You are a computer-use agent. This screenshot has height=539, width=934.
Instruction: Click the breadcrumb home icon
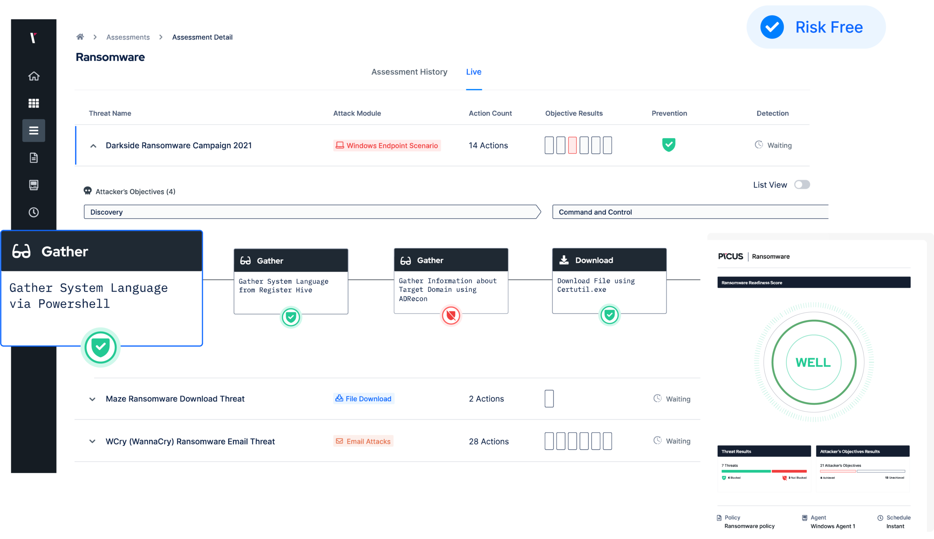tap(80, 37)
